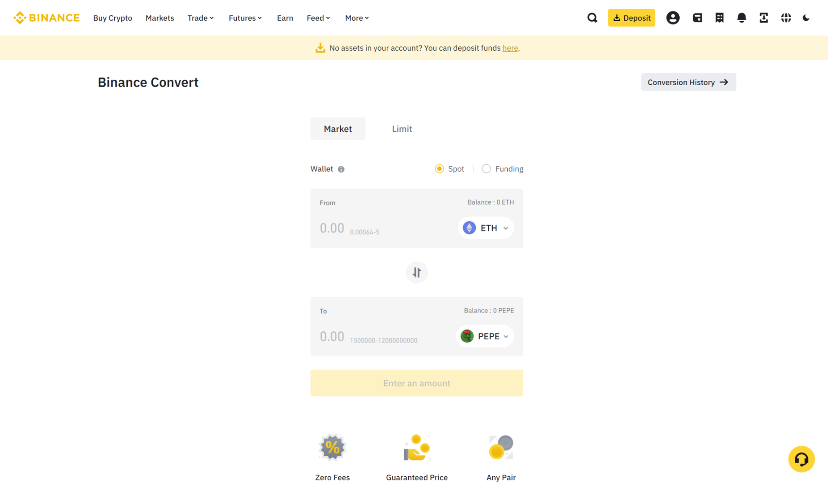Viewport: 829px width, 487px height.
Task: Open the user profile icon
Action: point(673,18)
